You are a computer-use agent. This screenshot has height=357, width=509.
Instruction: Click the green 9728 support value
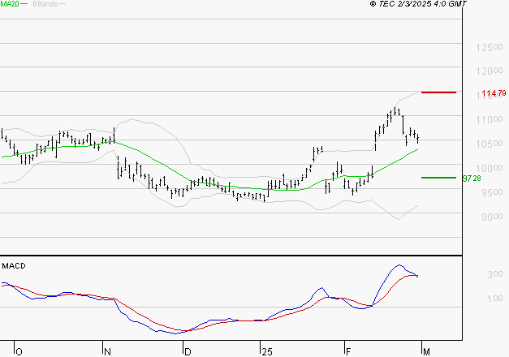(x=472, y=178)
